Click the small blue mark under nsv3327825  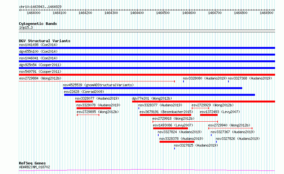[175, 148]
